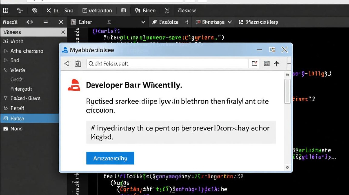Screen dimensions: 349x195
Task: Click the icon beside the "Ferɛrl" sidebar item
Action: pyautogui.click(x=5, y=108)
